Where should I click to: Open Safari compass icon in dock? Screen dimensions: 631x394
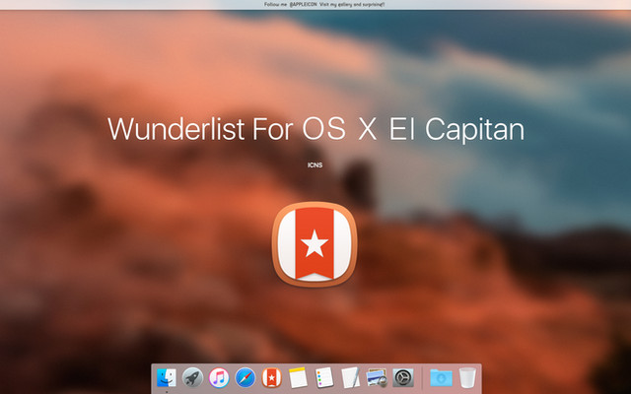click(245, 377)
